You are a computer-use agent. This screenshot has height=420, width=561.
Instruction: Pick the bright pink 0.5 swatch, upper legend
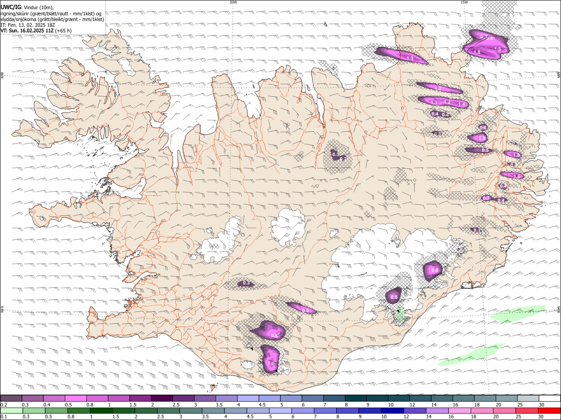coord(75,398)
